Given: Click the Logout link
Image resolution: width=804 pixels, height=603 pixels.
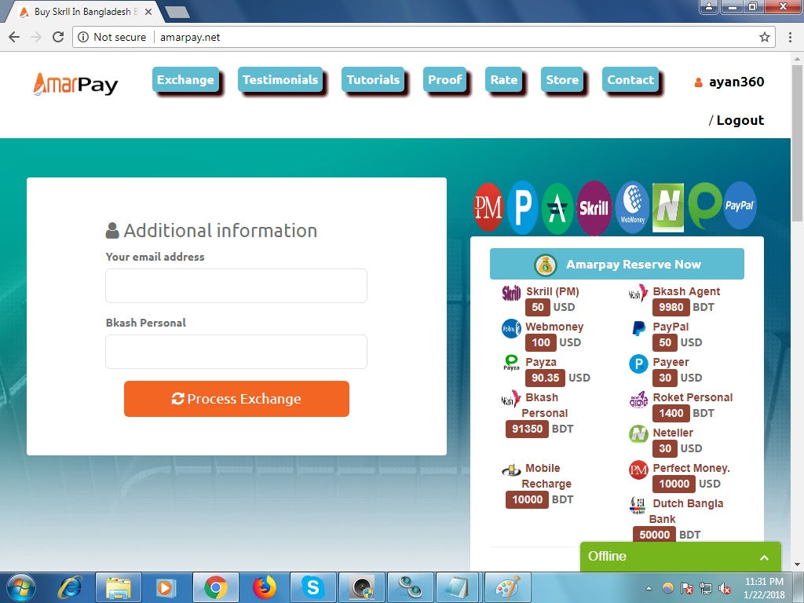Looking at the screenshot, I should tap(740, 120).
